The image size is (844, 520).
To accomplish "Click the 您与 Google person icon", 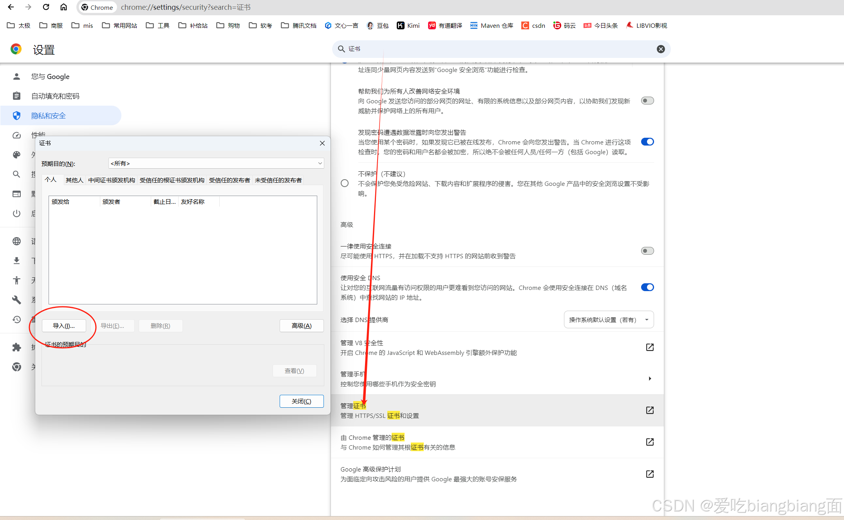I will tap(16, 76).
